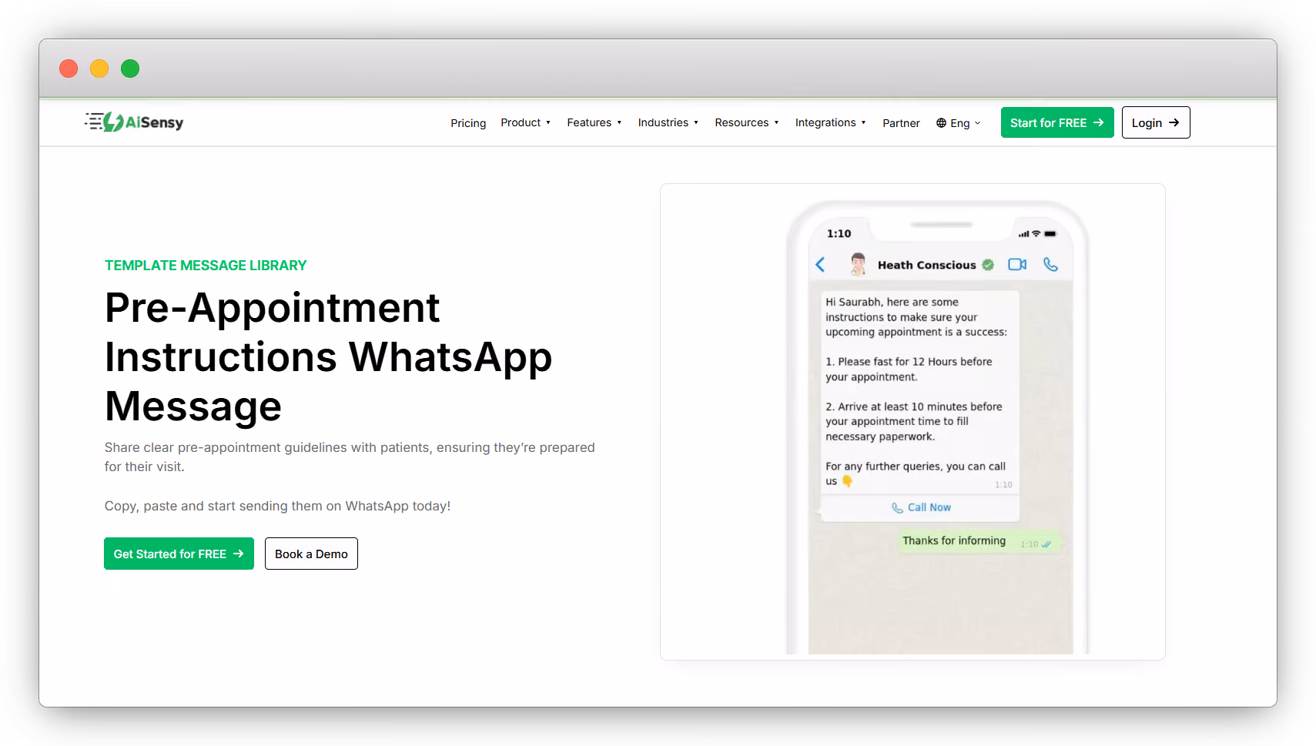This screenshot has width=1316, height=746.
Task: Open the Partner page
Action: (901, 123)
